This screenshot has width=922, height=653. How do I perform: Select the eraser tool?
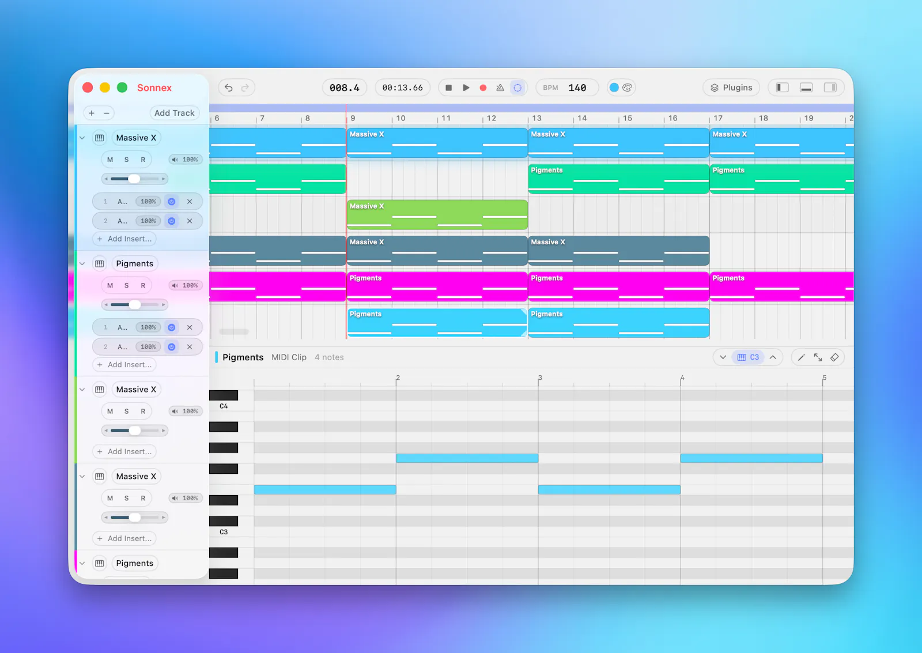point(834,357)
